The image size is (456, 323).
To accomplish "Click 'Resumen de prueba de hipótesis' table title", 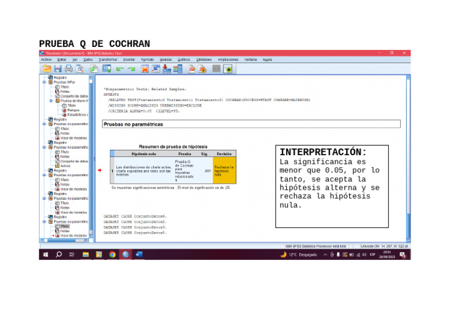I will pos(173,146).
